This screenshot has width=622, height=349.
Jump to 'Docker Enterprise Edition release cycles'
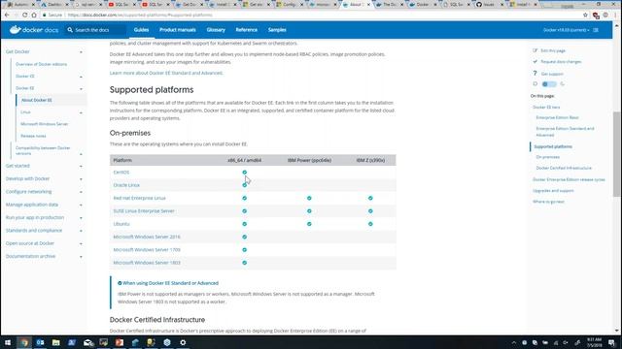569,179
